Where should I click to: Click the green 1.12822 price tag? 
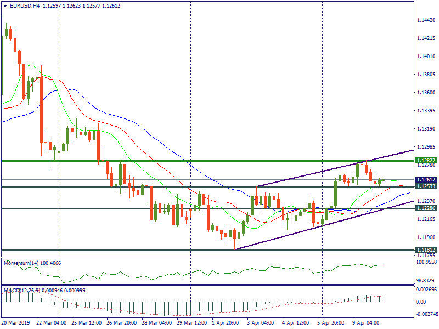point(426,161)
